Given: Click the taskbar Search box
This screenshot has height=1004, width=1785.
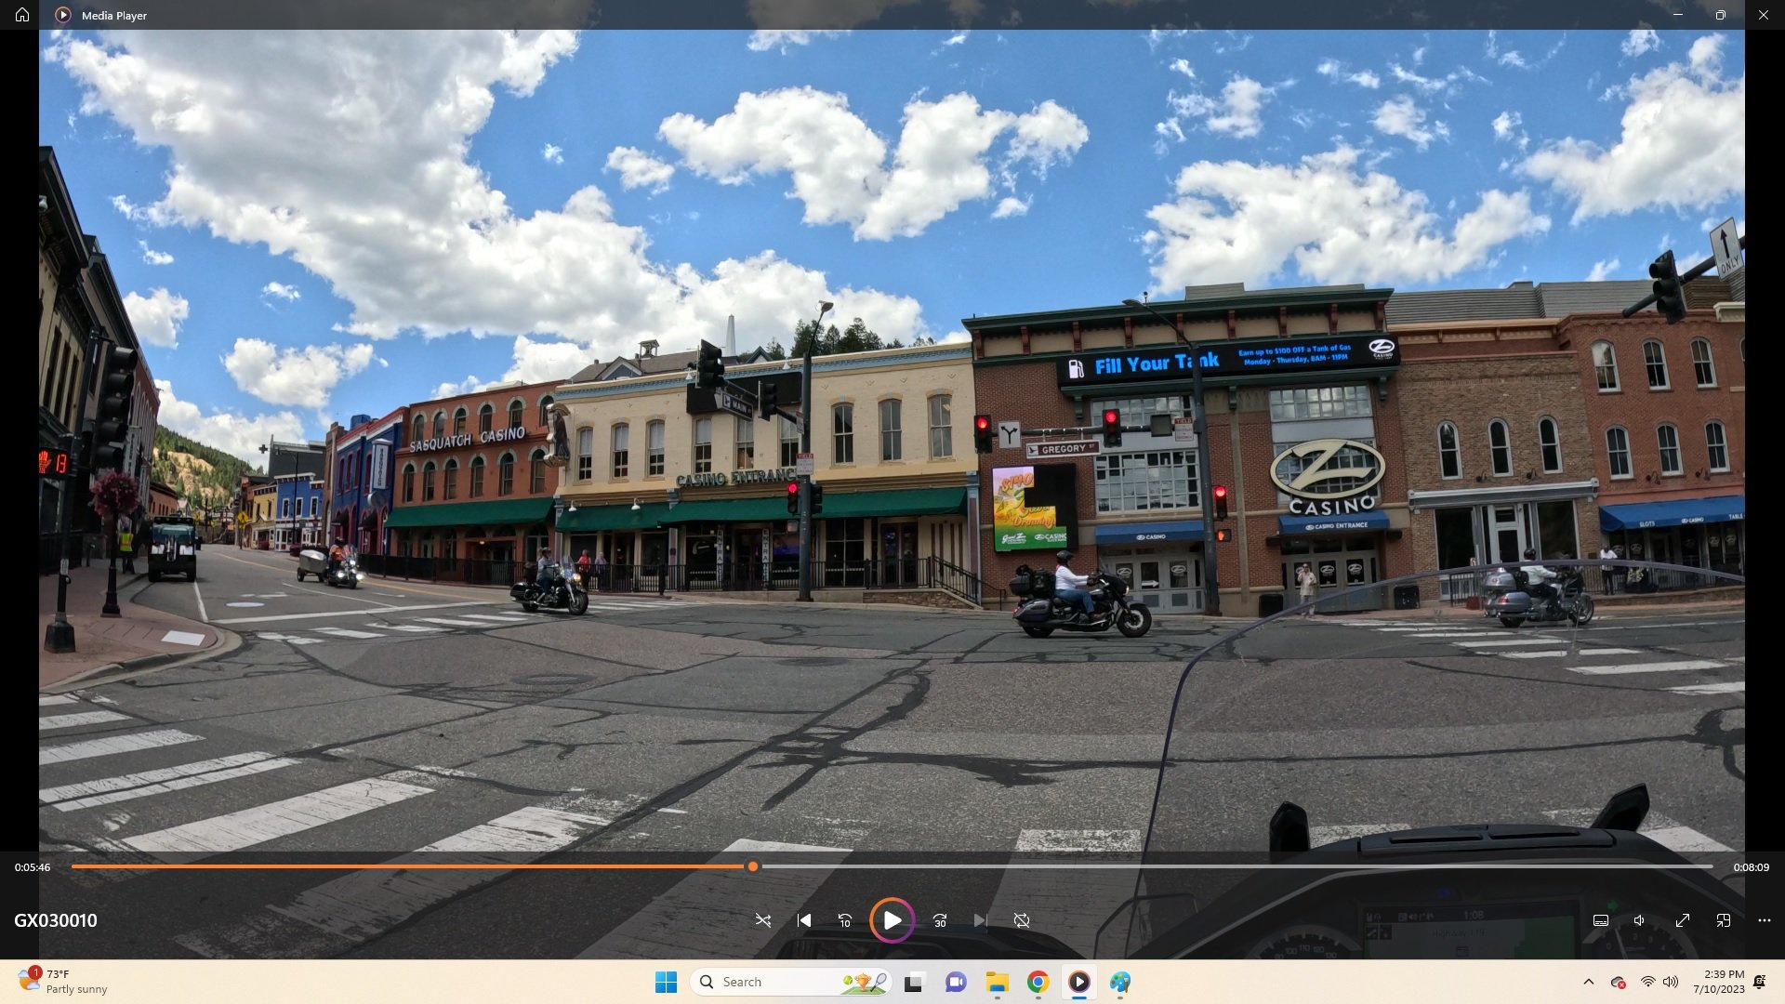Looking at the screenshot, I should click(x=791, y=982).
